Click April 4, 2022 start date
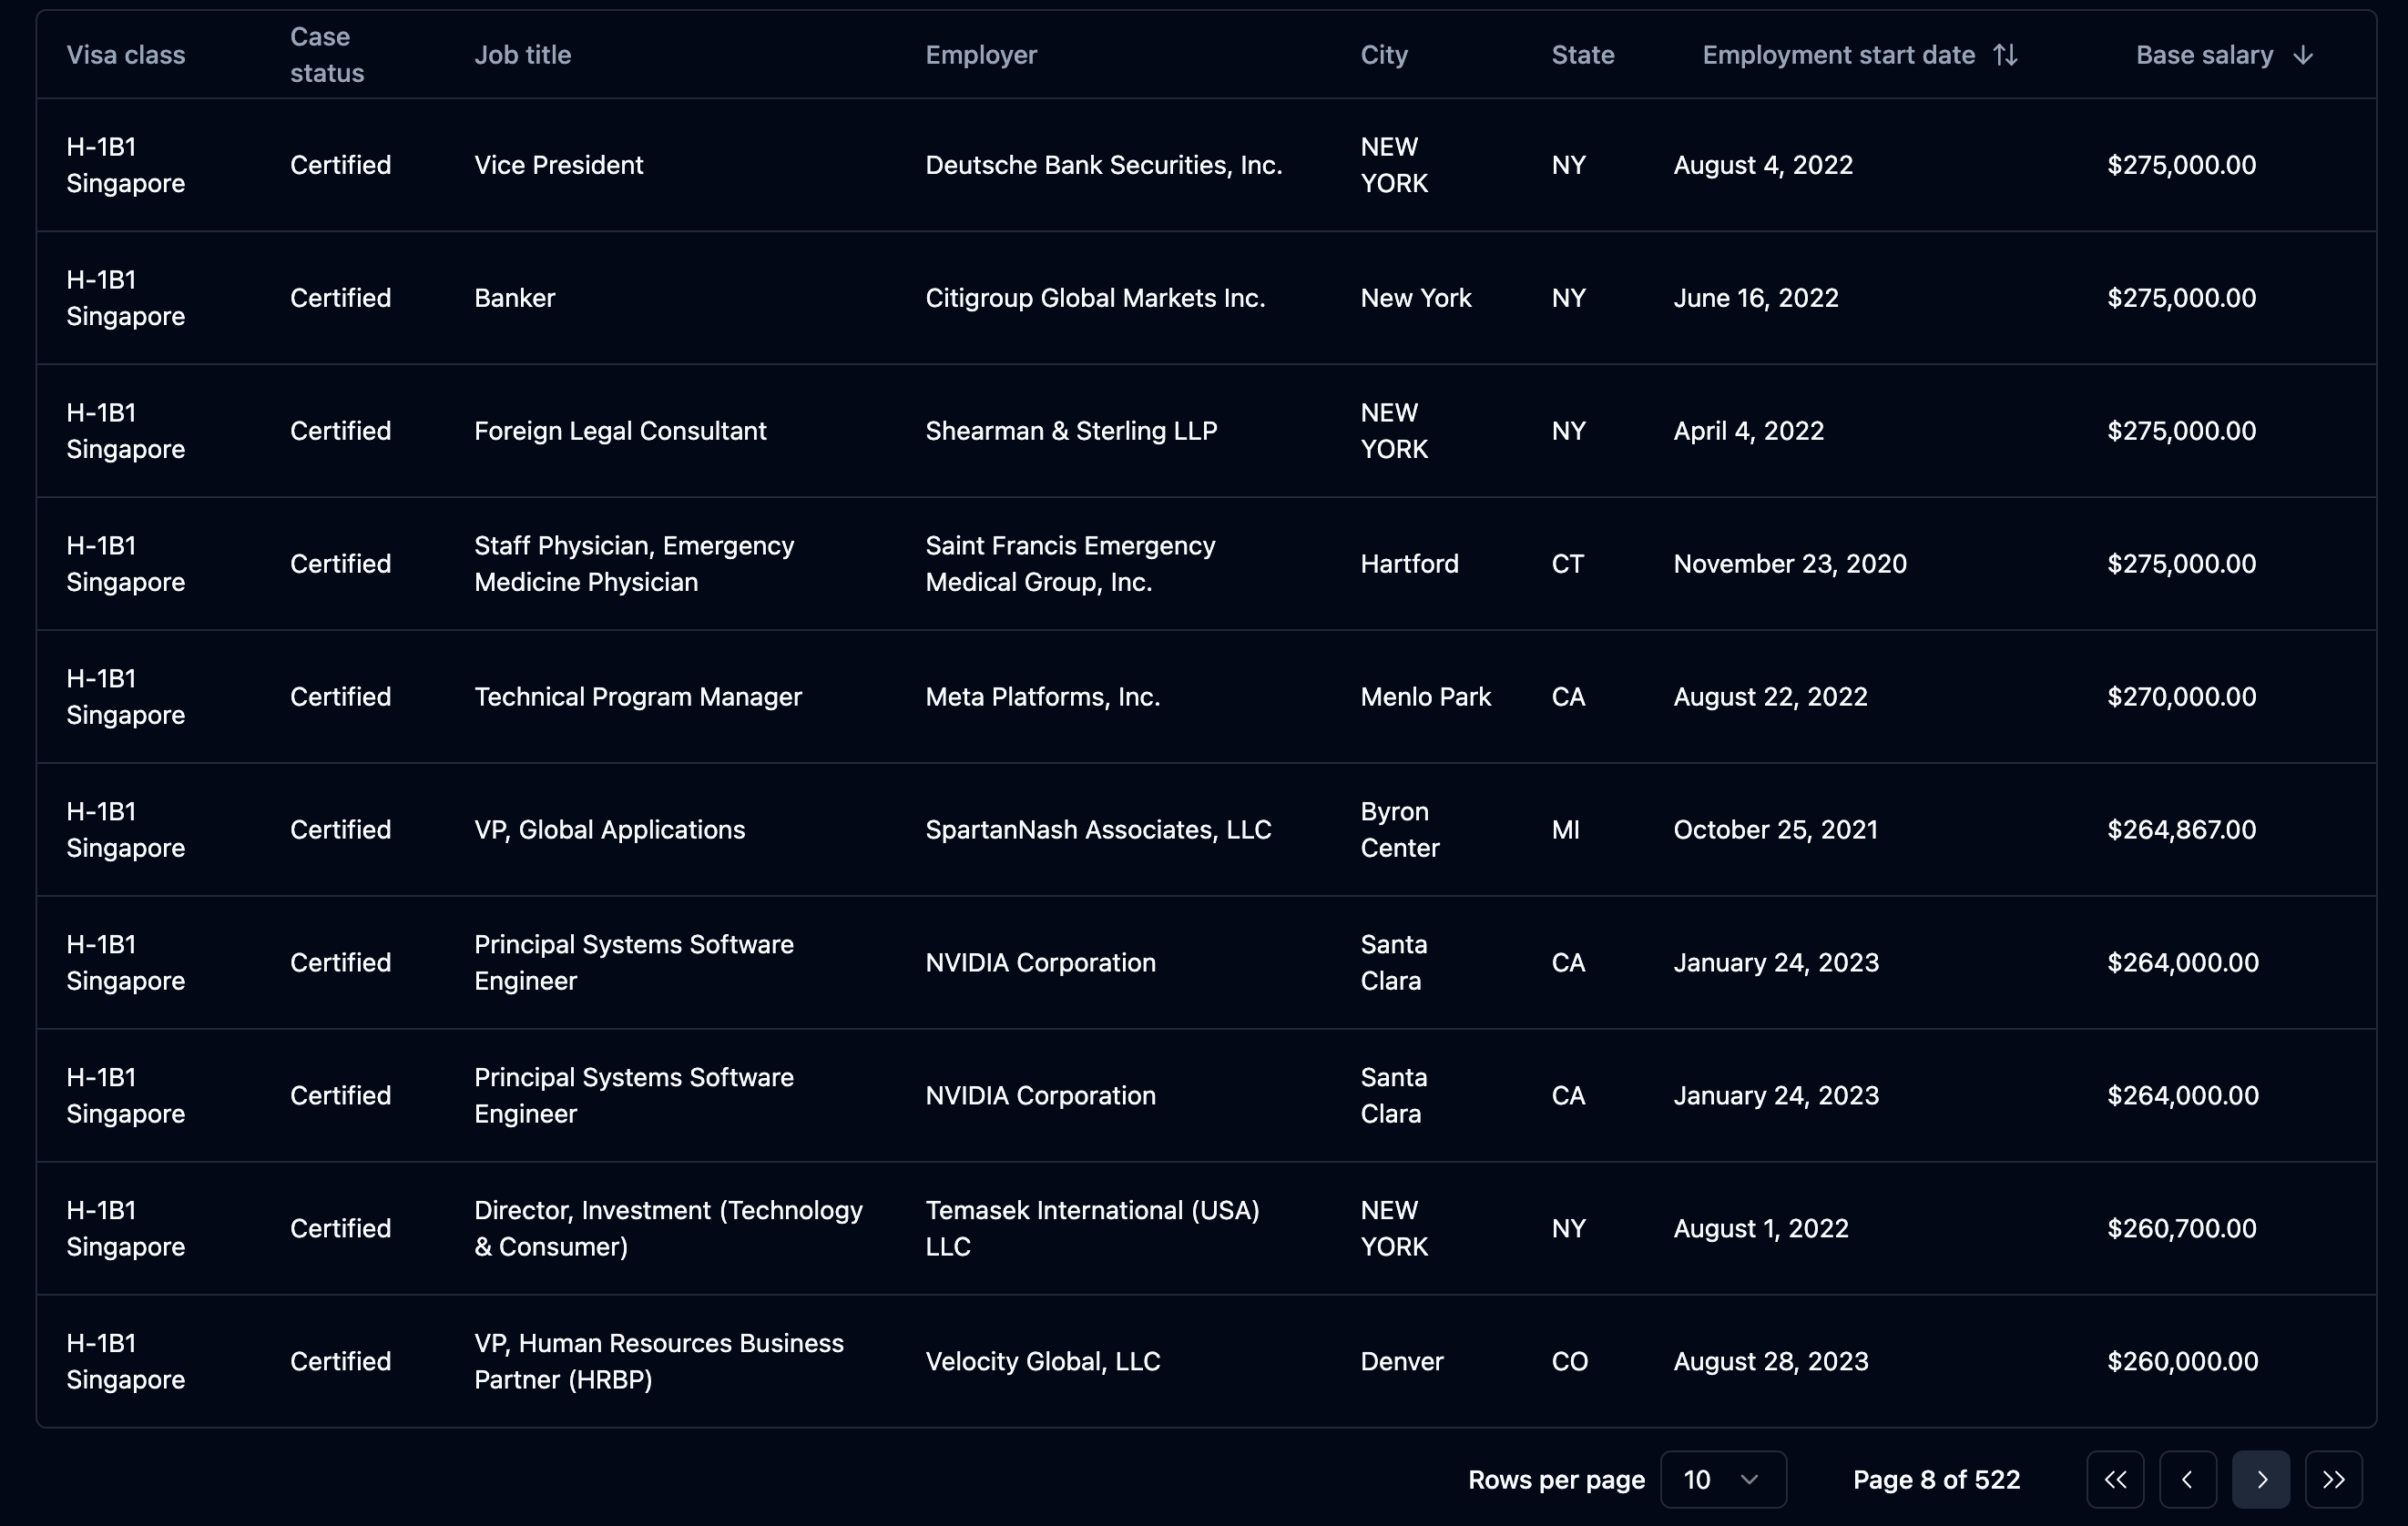This screenshot has height=1526, width=2408. pos(1749,431)
